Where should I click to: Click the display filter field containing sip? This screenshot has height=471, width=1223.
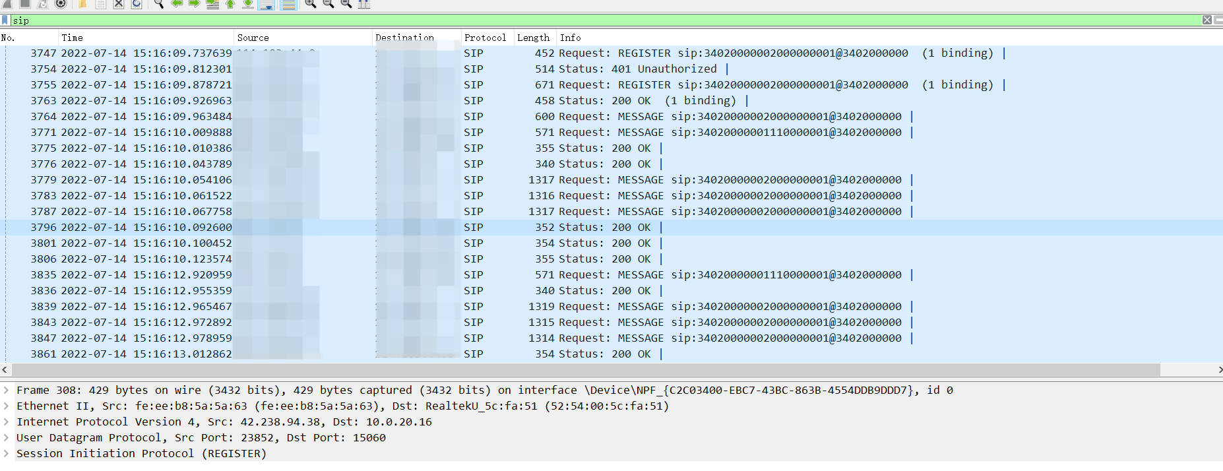[x=606, y=20]
